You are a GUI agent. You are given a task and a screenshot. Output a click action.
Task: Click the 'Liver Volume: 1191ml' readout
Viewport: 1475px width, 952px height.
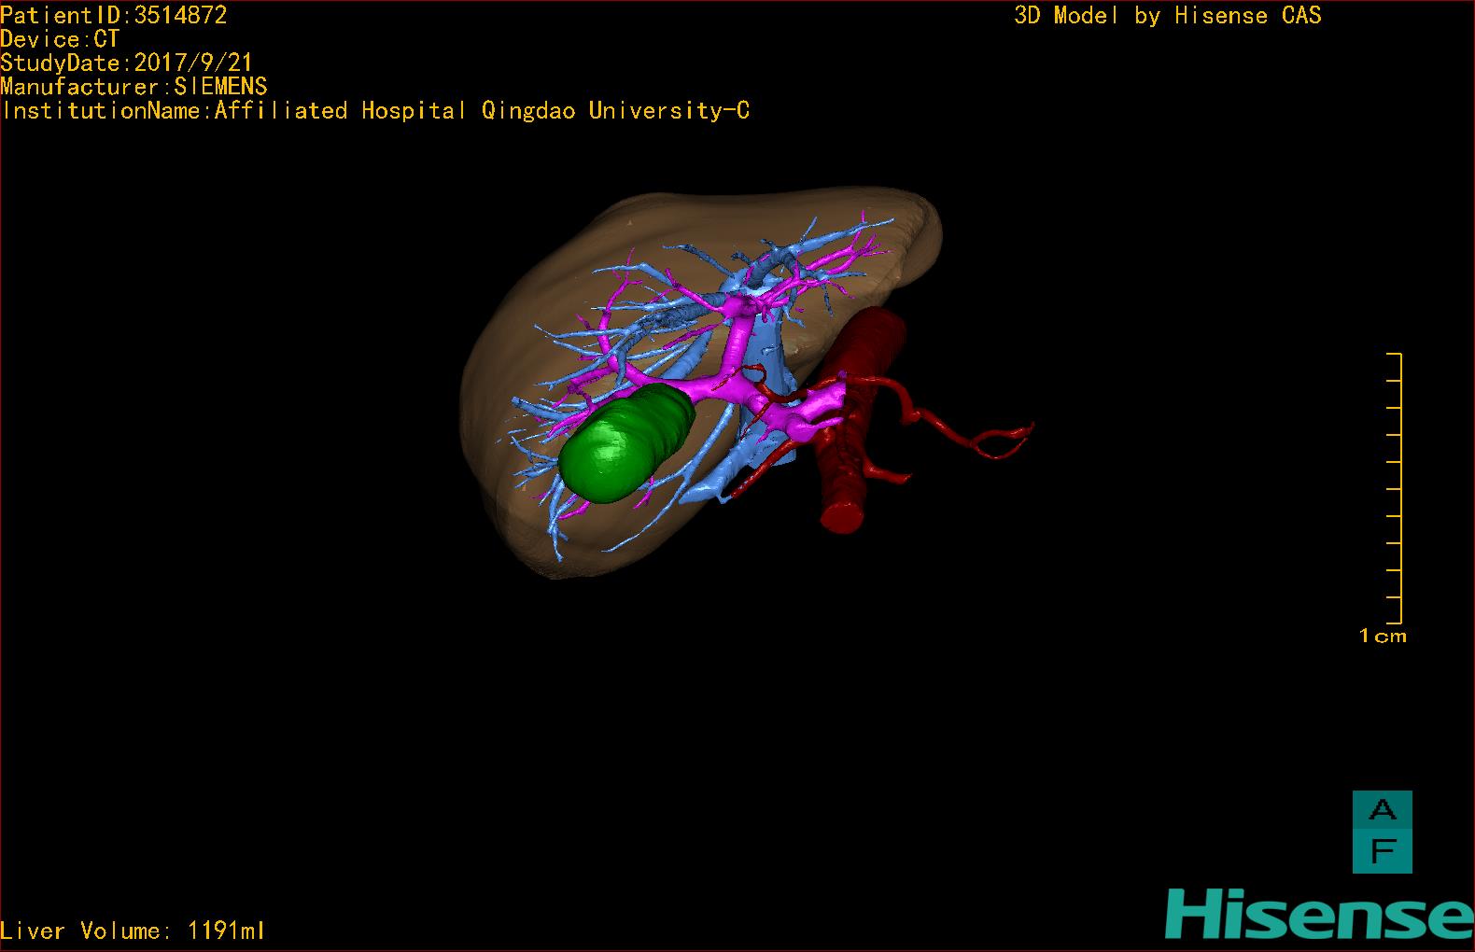point(133,931)
